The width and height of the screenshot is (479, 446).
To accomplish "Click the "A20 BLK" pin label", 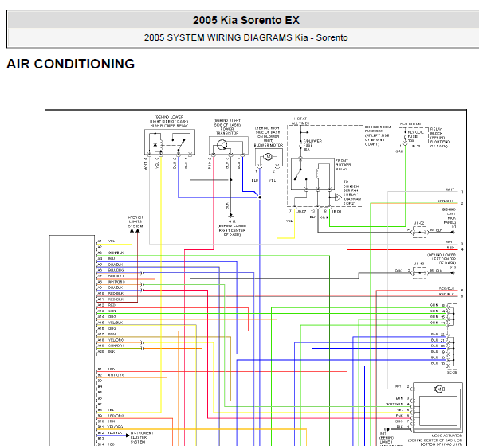I will pyautogui.click(x=106, y=352).
